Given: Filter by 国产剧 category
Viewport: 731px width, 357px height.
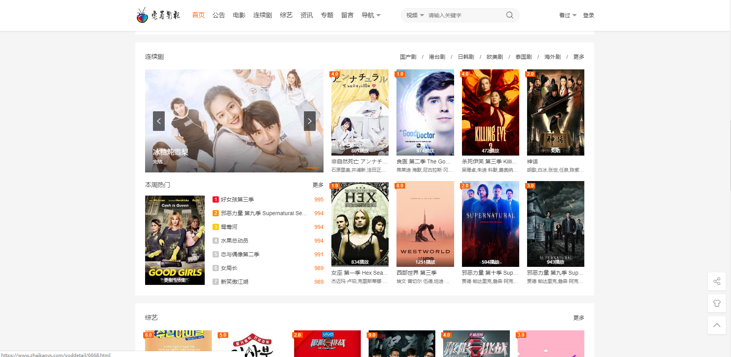Looking at the screenshot, I should 408,57.
